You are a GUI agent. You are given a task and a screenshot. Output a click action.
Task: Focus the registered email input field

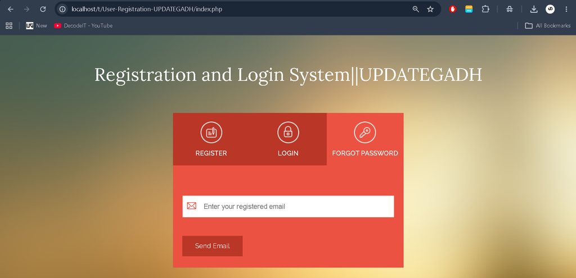tap(288, 207)
